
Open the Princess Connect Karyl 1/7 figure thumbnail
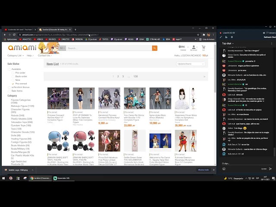58,98
